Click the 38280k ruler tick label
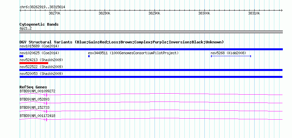 (104, 13)
